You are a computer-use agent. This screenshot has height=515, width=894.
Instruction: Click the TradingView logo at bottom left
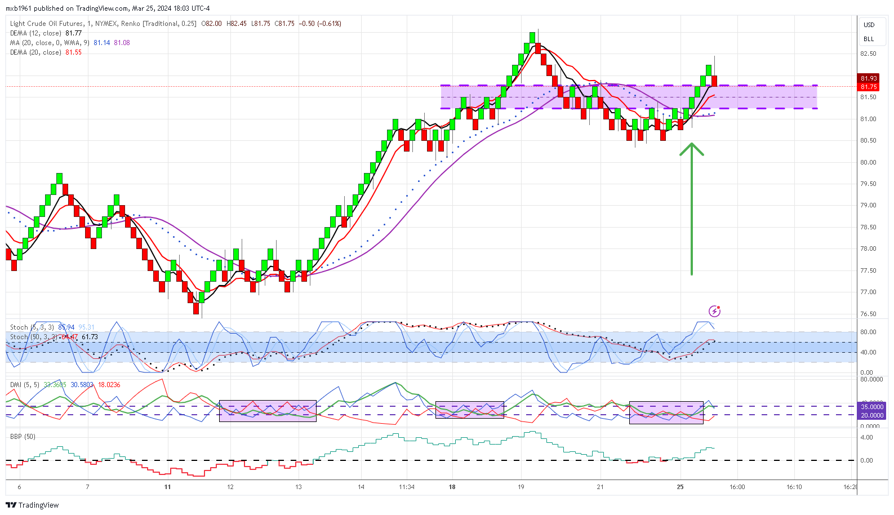point(32,505)
